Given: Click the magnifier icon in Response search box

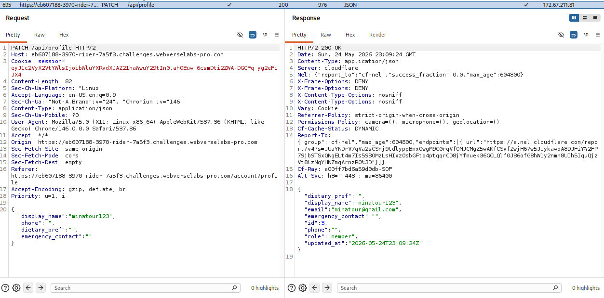Looking at the screenshot, I should [556, 288].
